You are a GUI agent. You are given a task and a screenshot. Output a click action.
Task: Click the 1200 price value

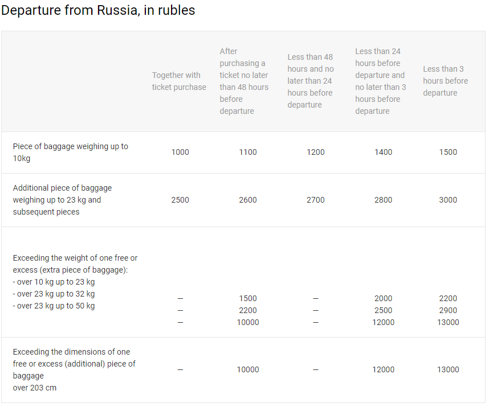[x=316, y=153]
